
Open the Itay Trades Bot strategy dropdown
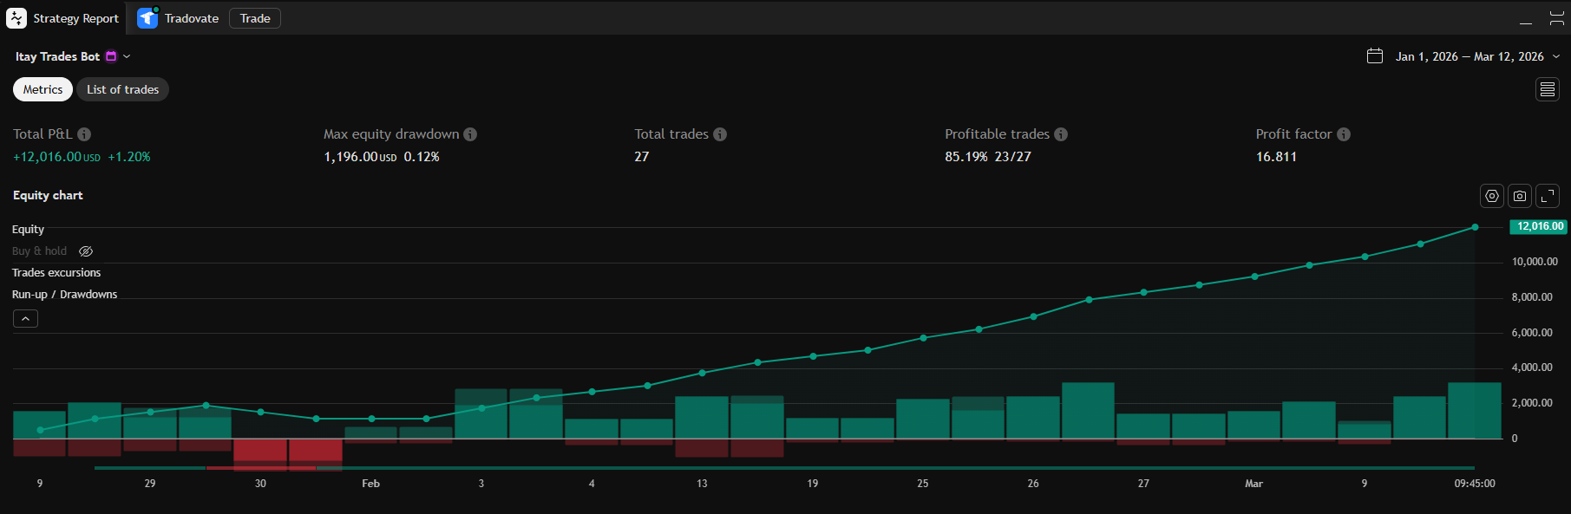pyautogui.click(x=127, y=56)
